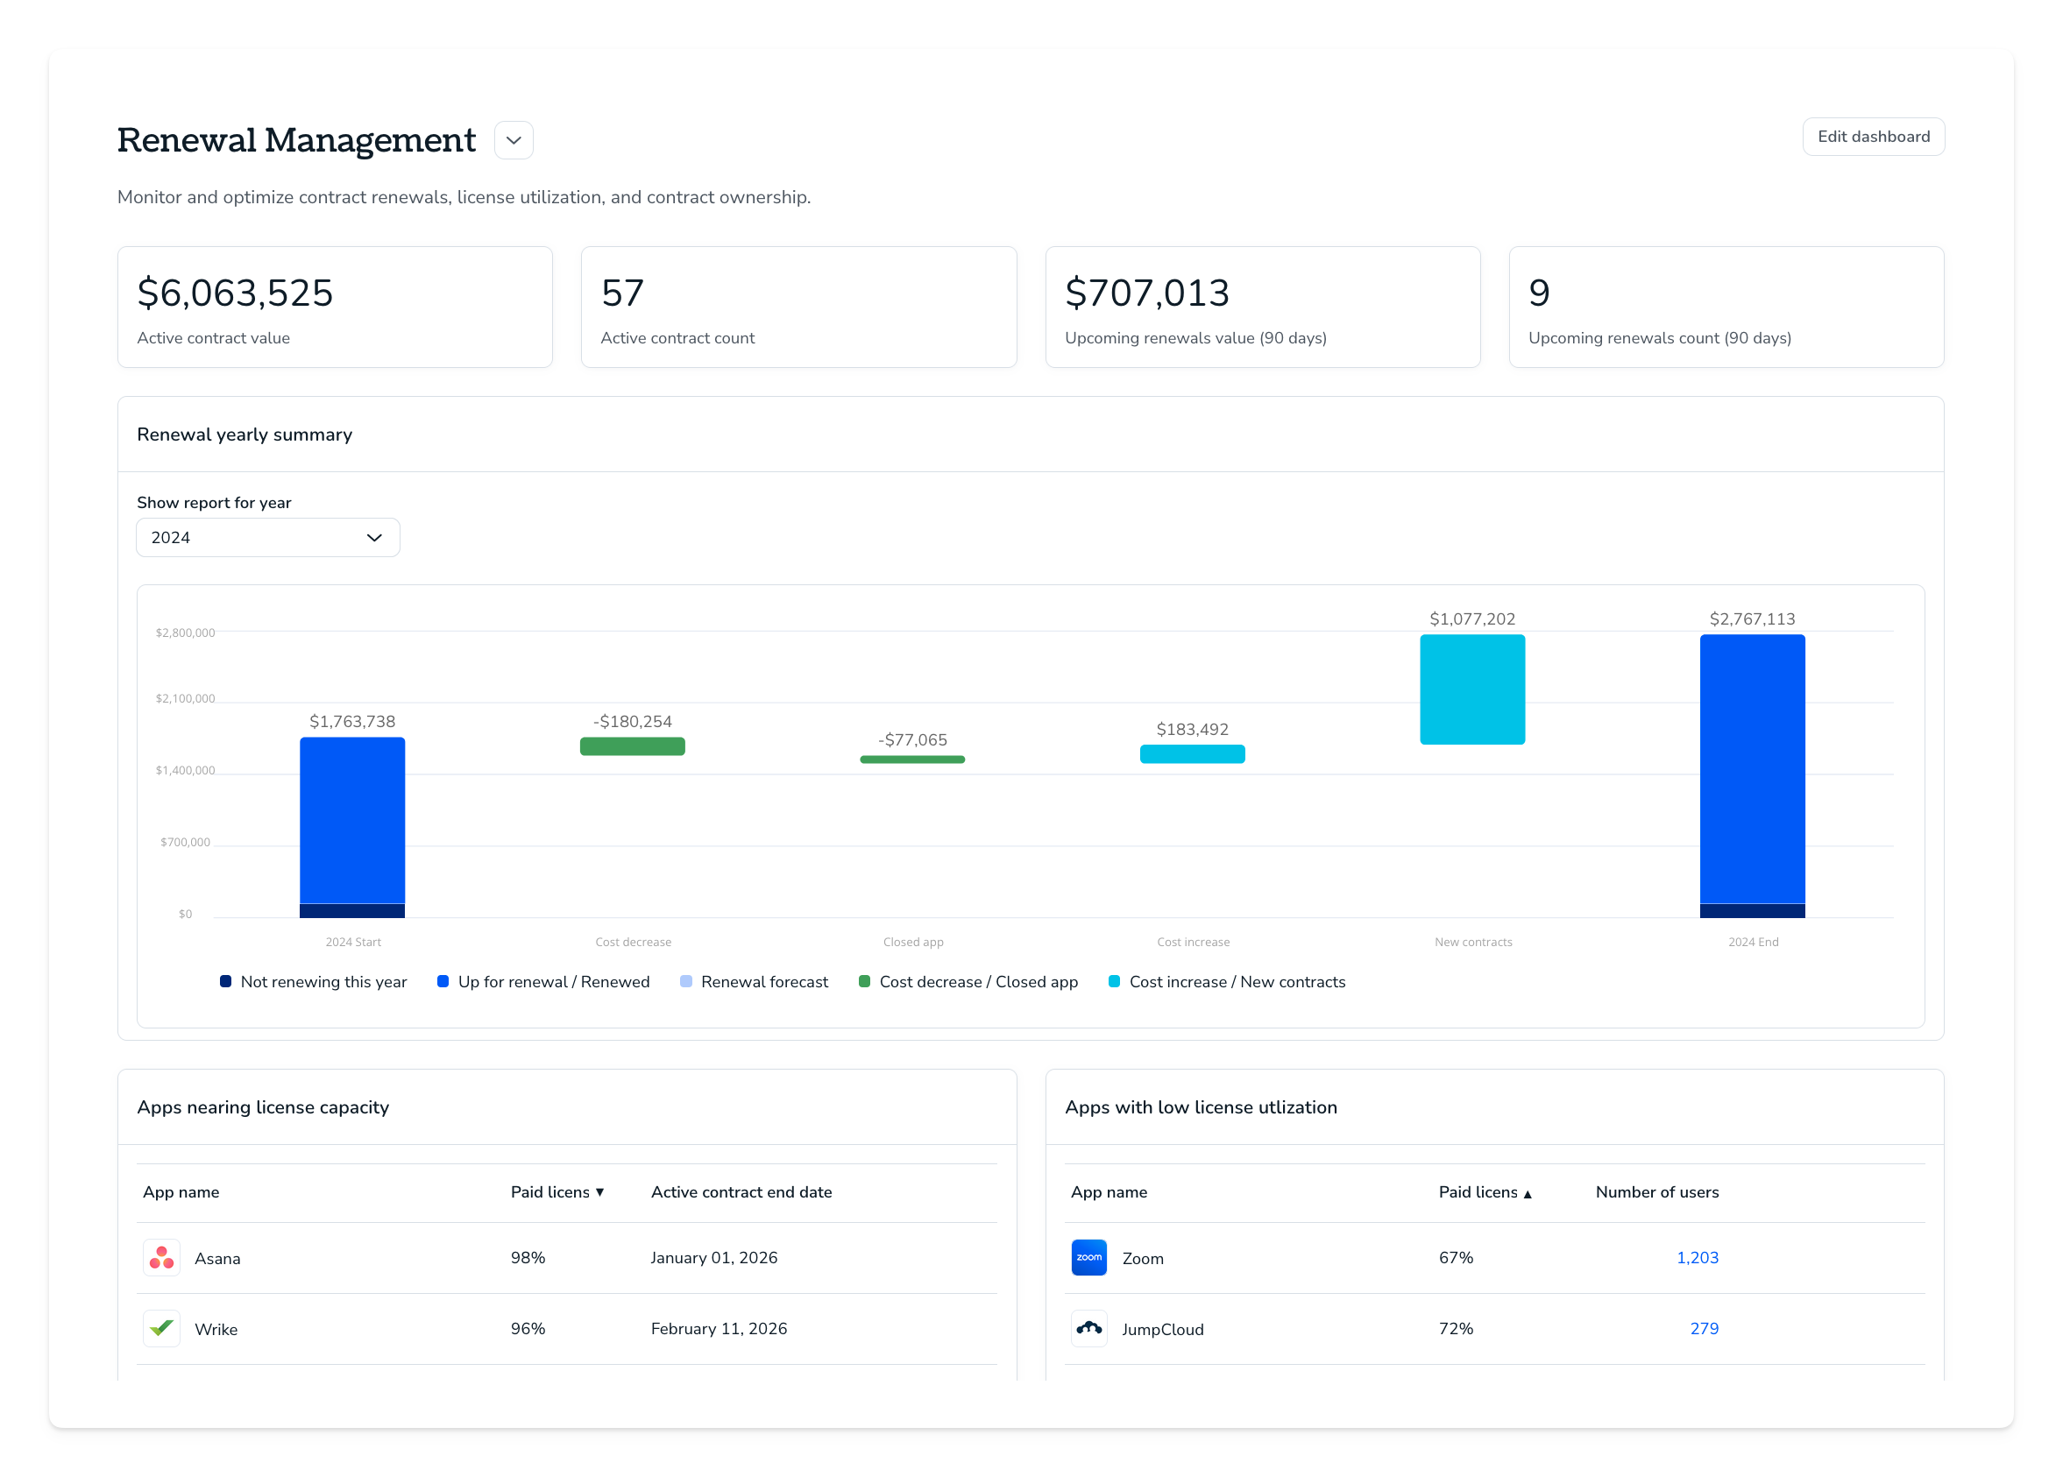Sort low-utilization table by Paid licenses ascending arrow
2063x1477 pixels.
[1528, 1193]
